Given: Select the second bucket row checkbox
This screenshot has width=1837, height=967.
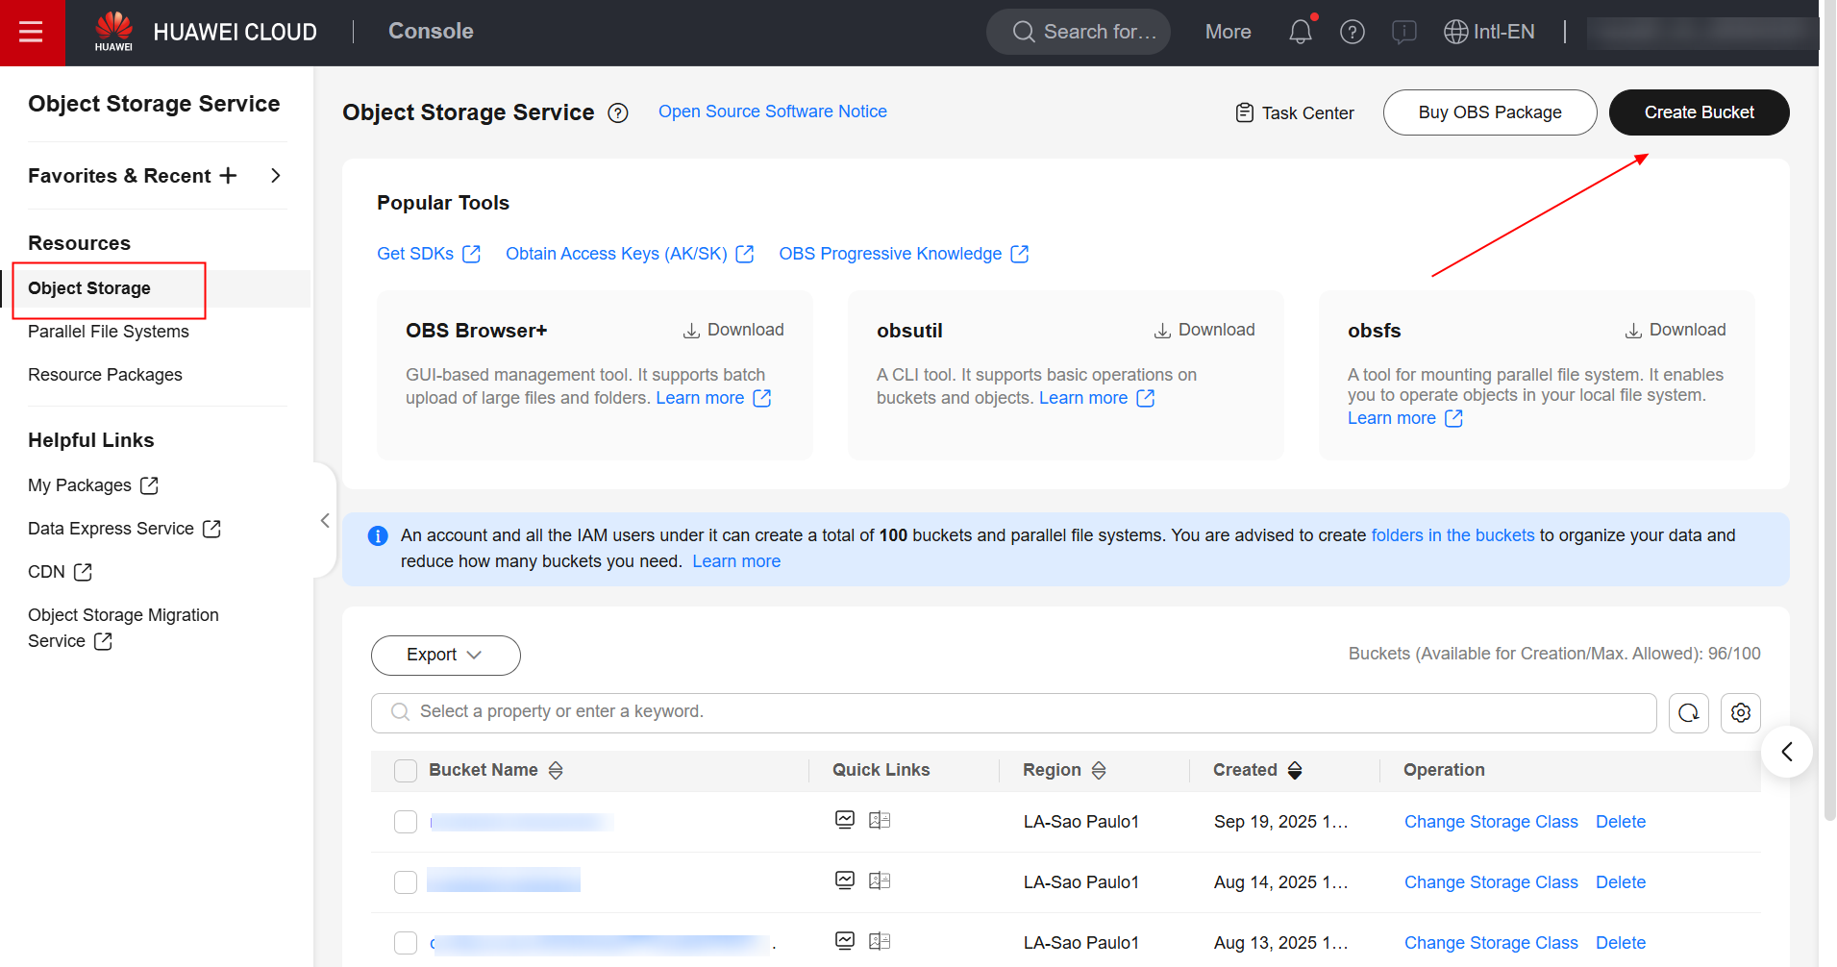Looking at the screenshot, I should pyautogui.click(x=406, y=882).
